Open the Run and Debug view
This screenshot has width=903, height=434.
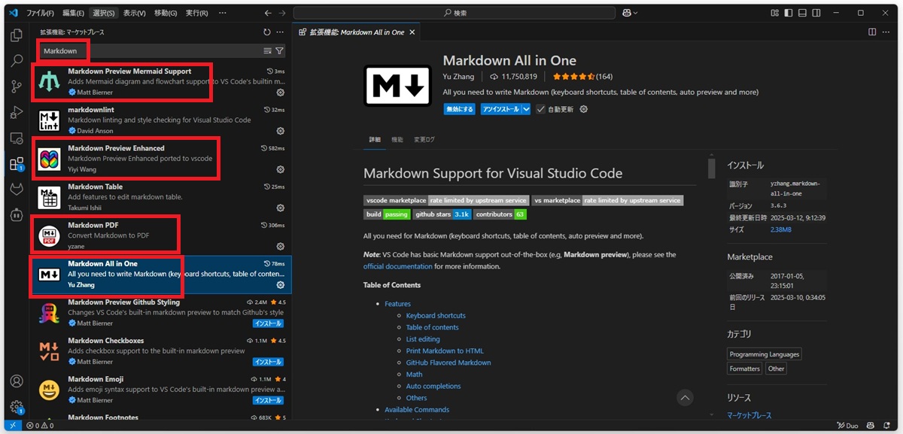(16, 113)
